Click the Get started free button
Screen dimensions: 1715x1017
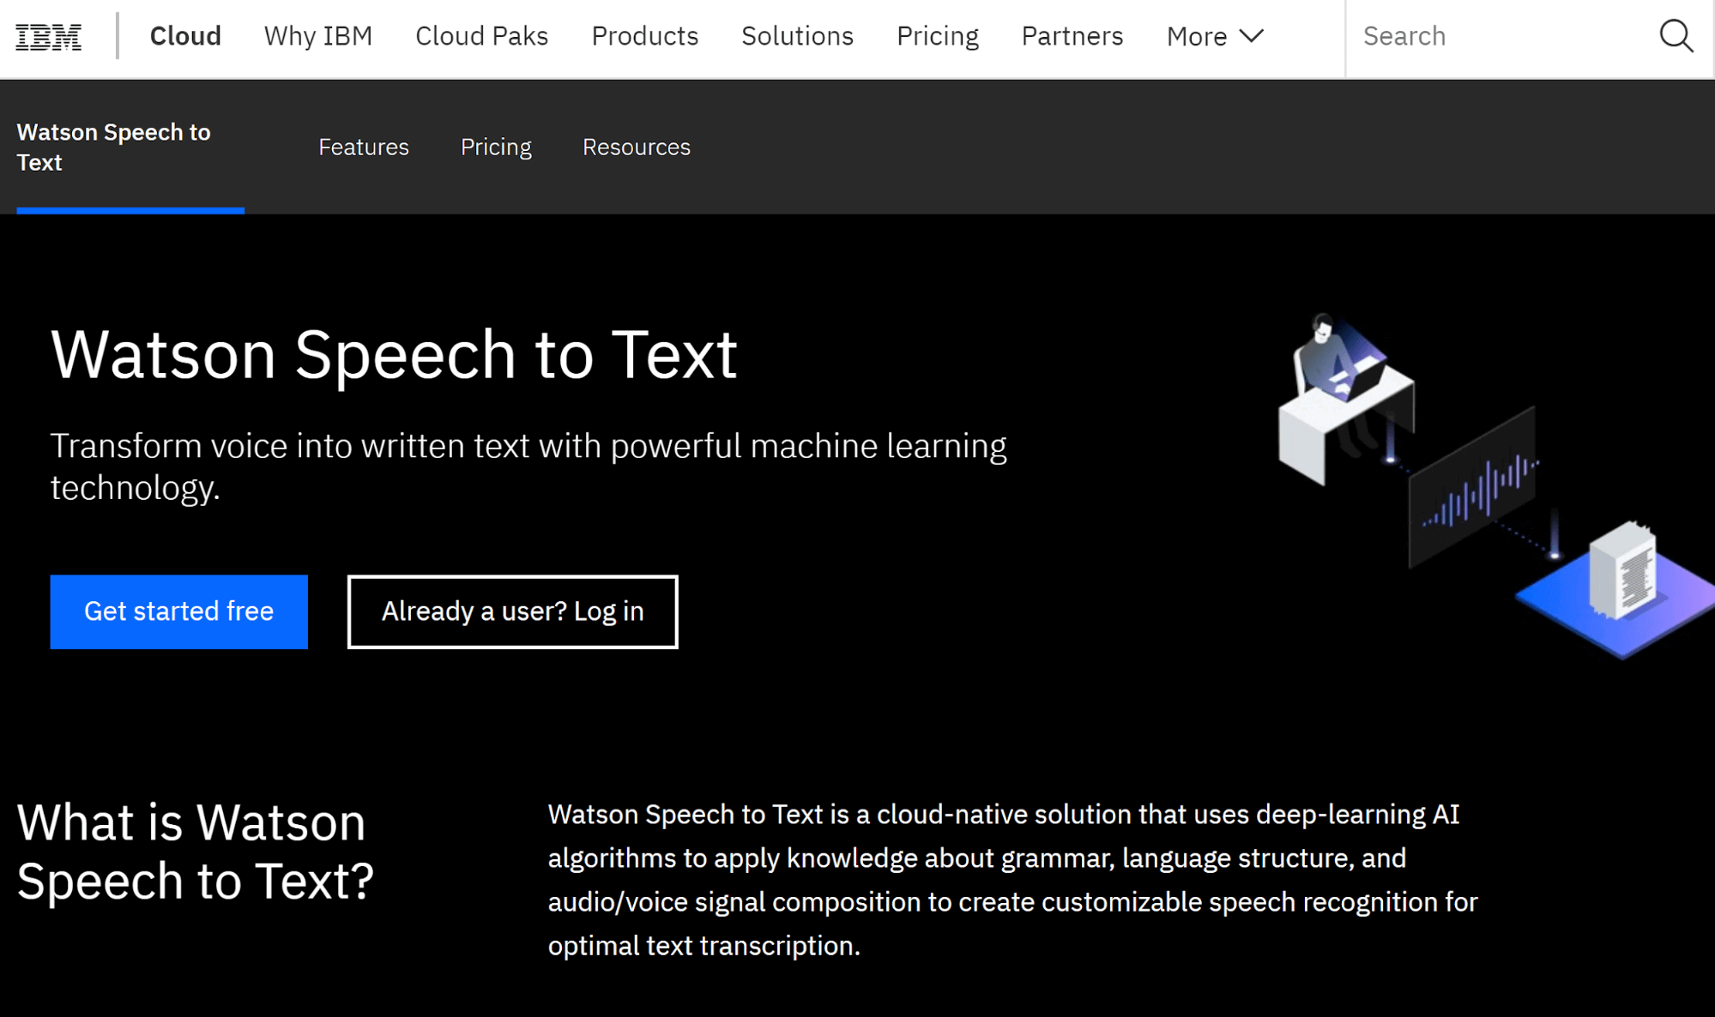[x=178, y=611]
